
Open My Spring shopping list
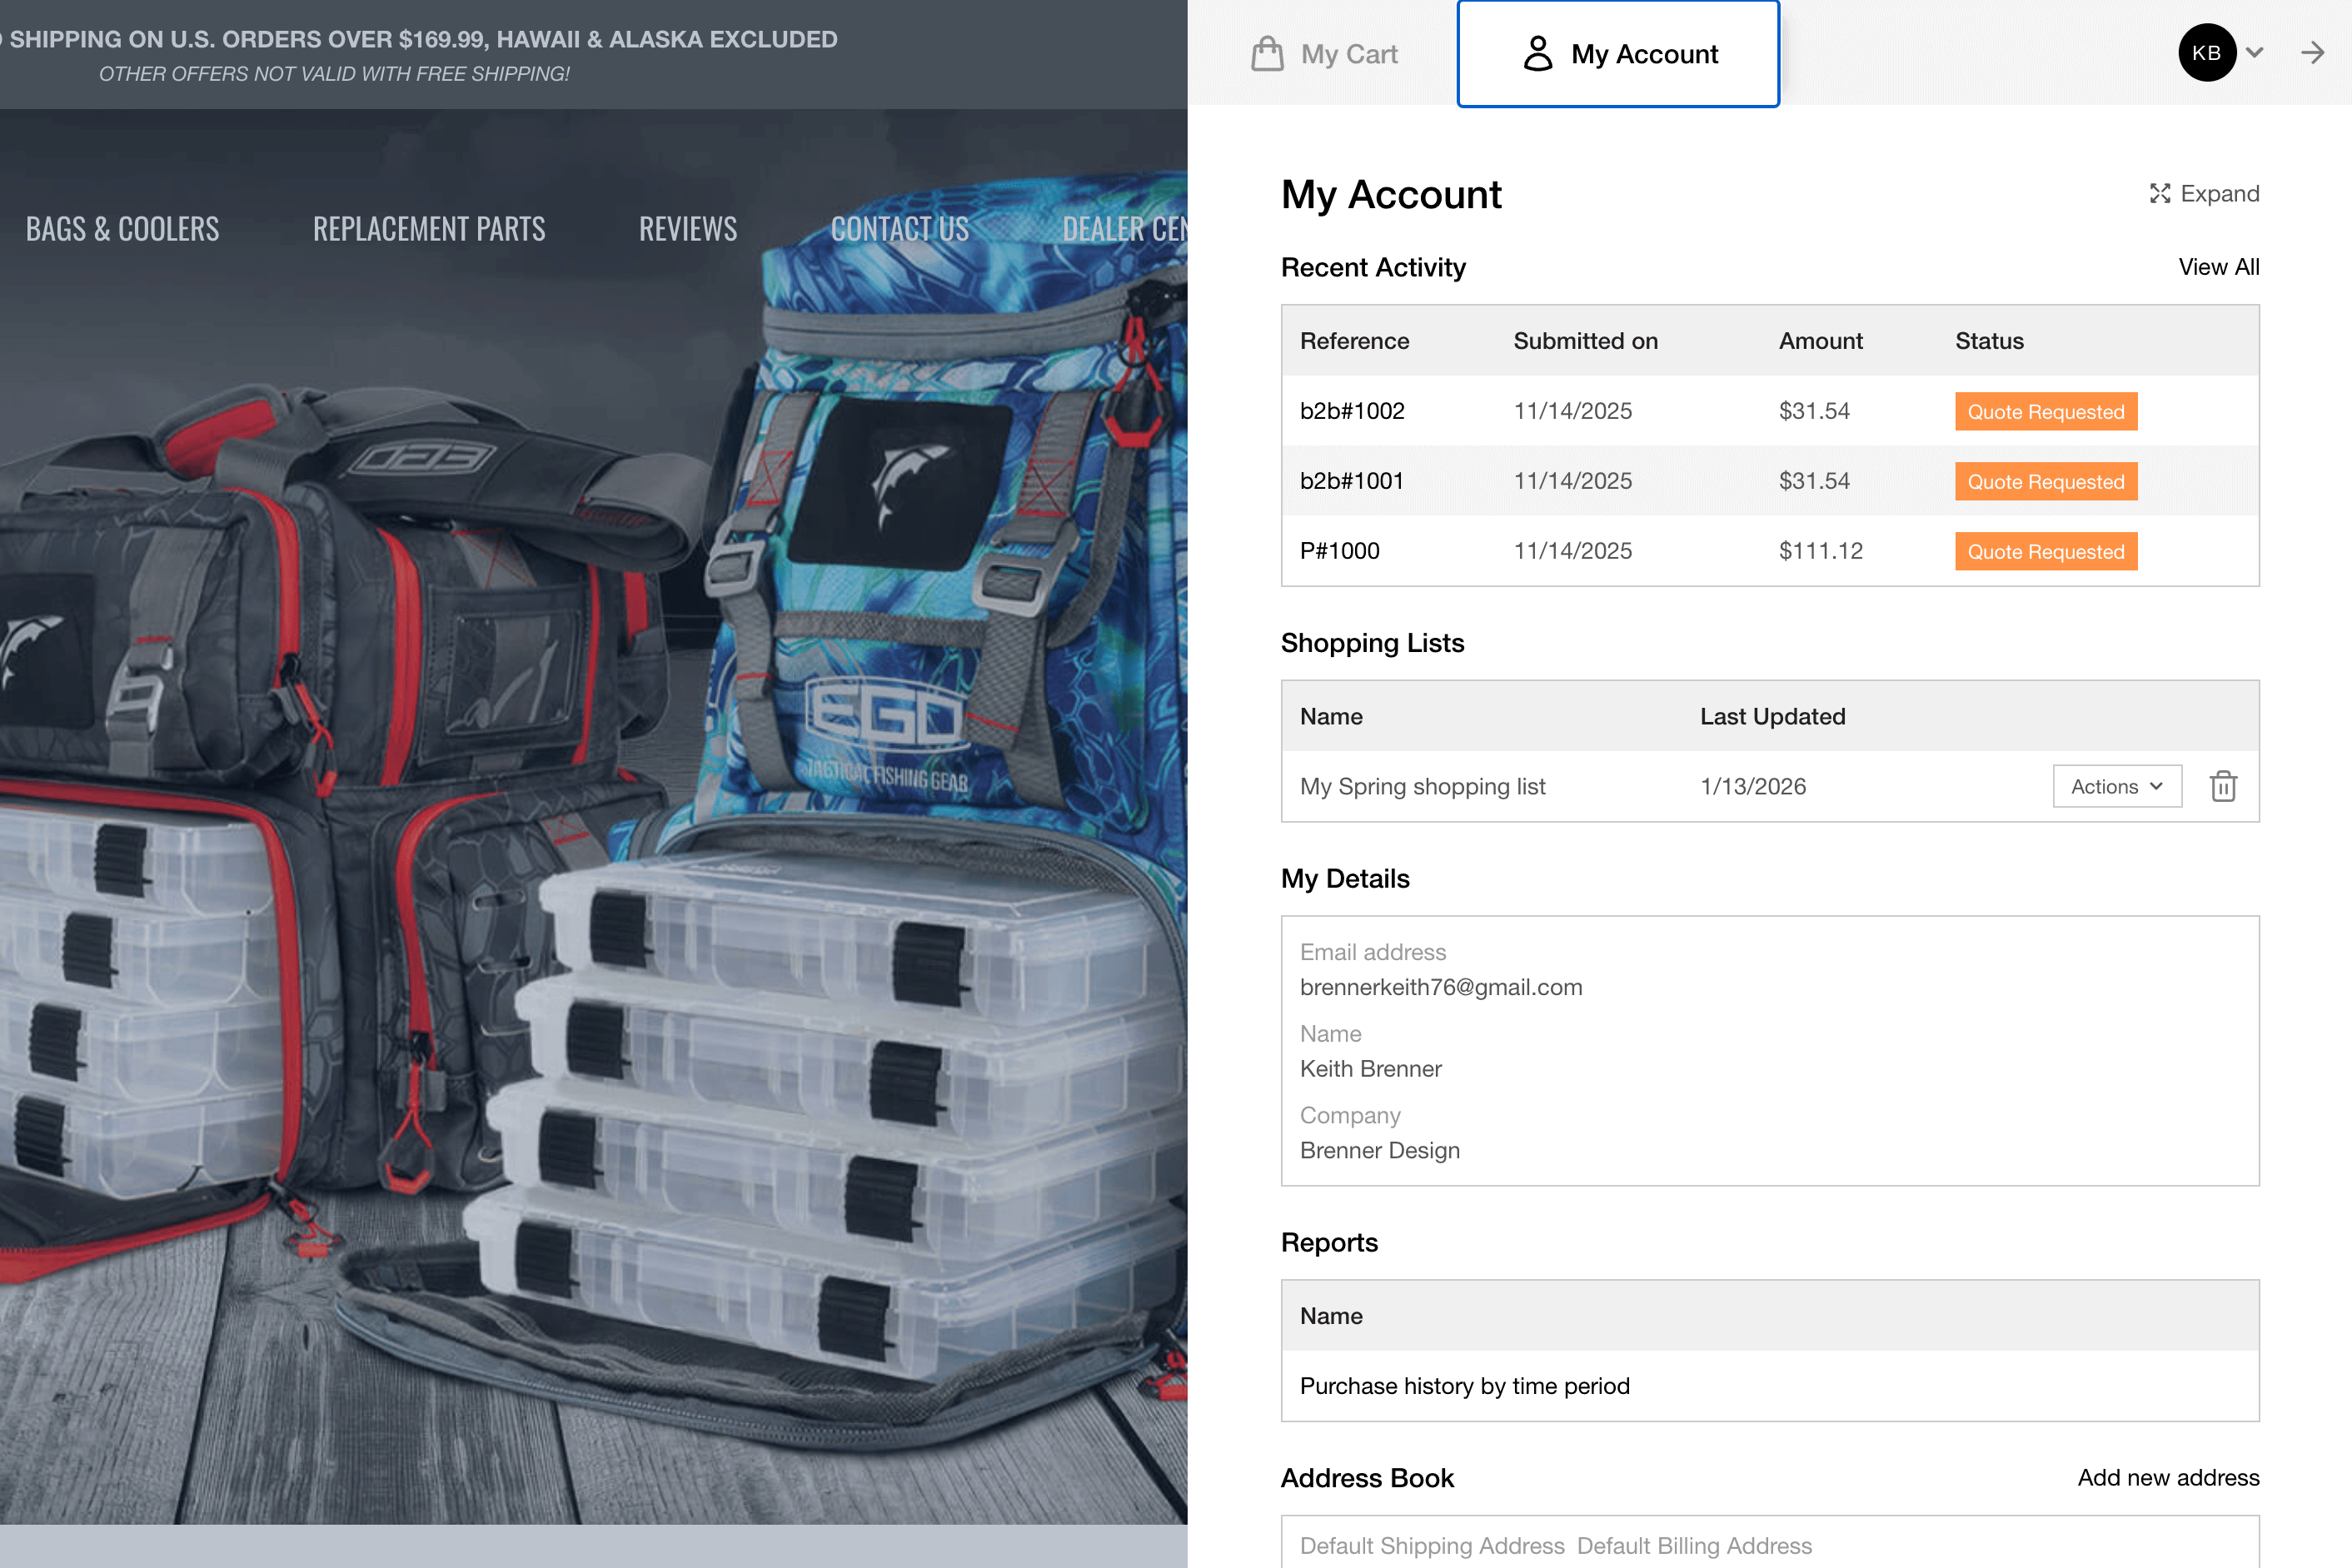point(1422,786)
